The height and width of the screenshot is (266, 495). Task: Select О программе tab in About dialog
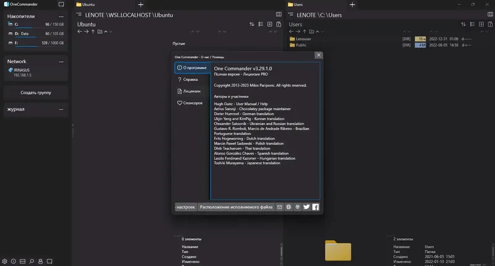click(192, 67)
